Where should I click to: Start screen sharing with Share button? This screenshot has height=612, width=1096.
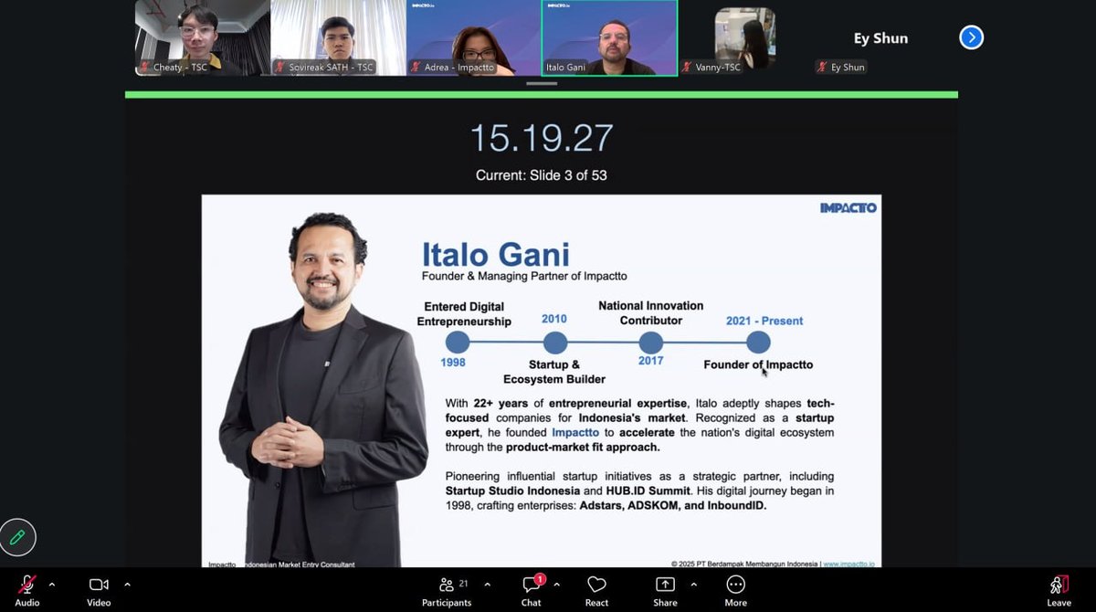click(665, 589)
